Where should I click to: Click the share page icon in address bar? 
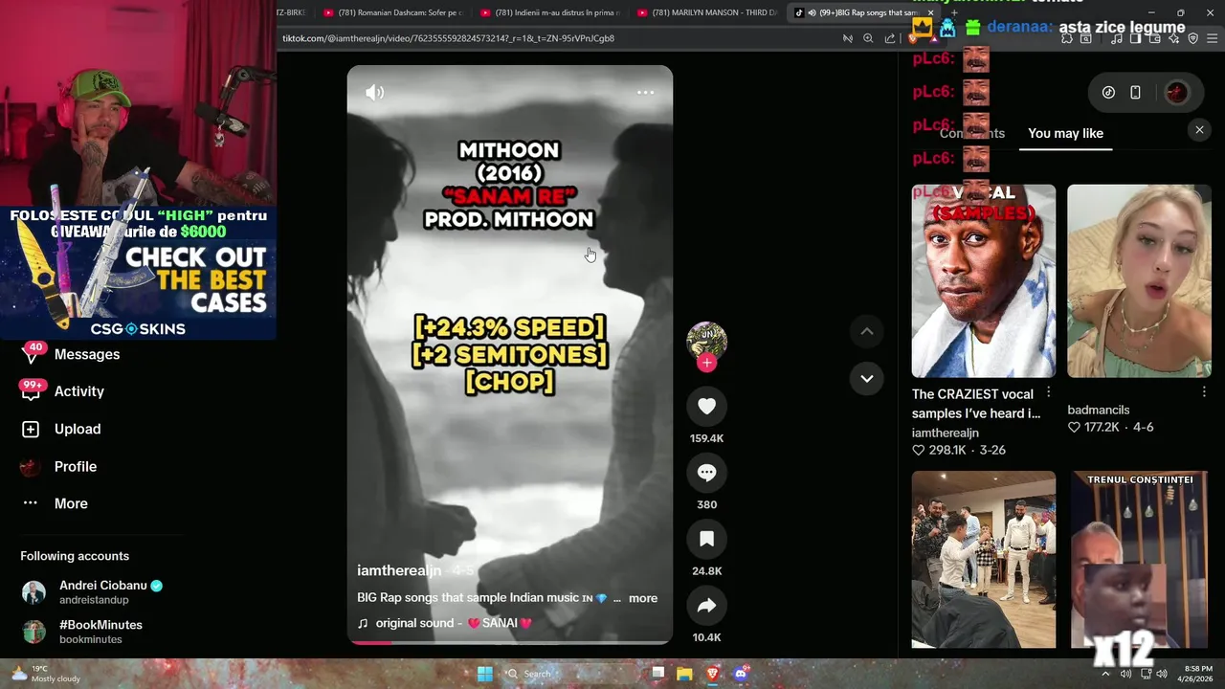890,38
